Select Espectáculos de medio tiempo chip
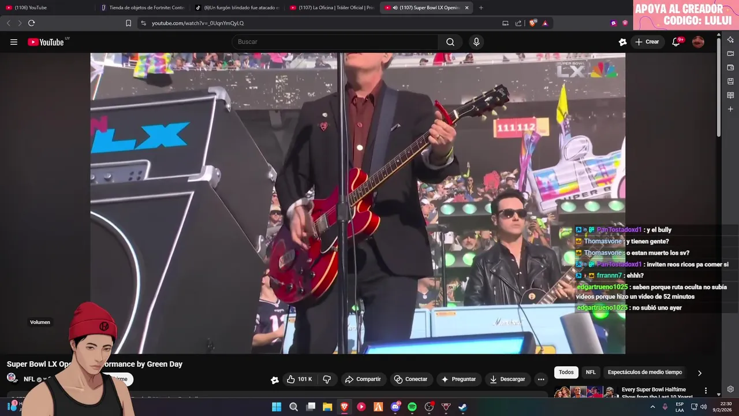Screen dimensions: 739x416 pyautogui.click(x=644, y=372)
